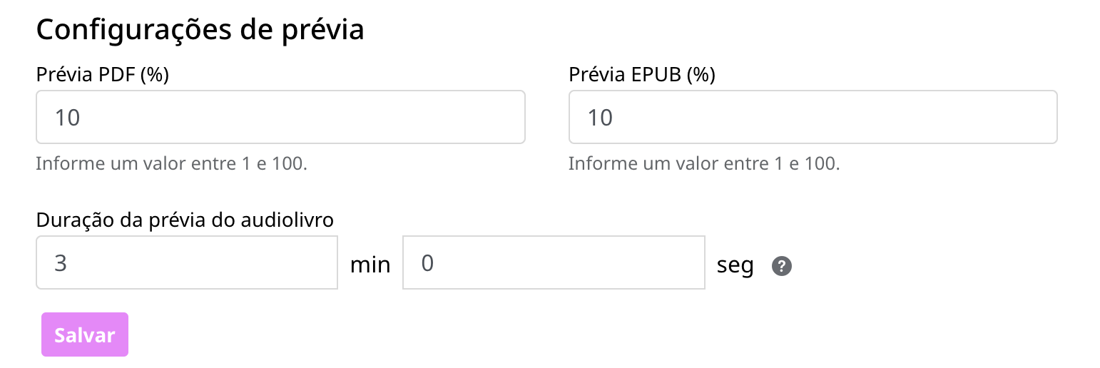Image resolution: width=1100 pixels, height=368 pixels.
Task: Click the "min" unit label
Action: (370, 265)
